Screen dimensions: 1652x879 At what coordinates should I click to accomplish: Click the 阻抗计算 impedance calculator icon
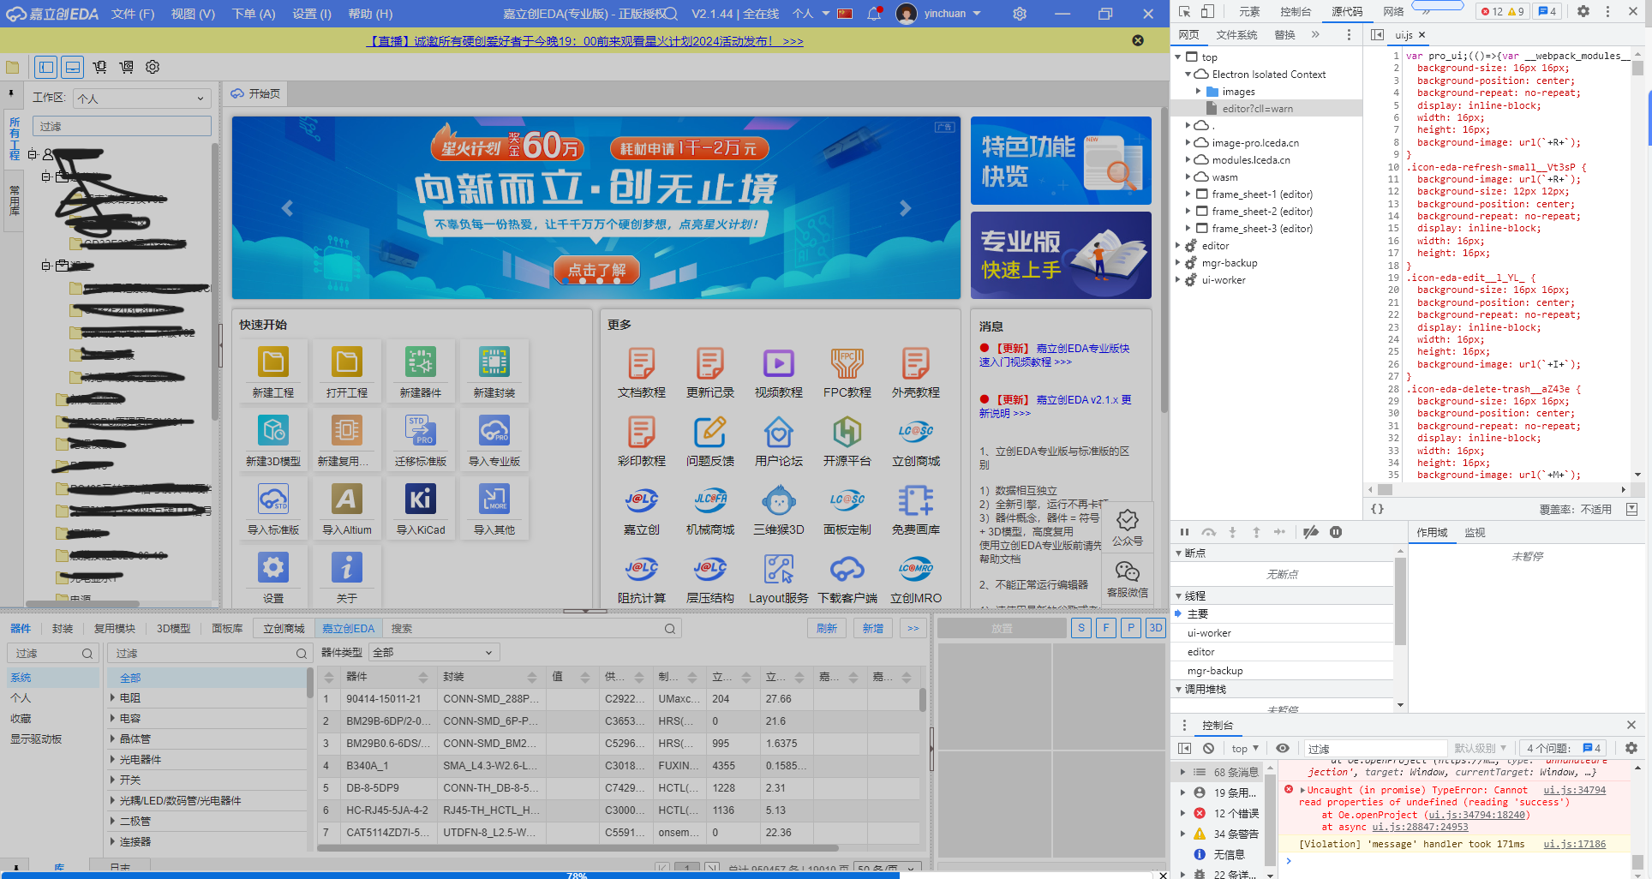click(x=641, y=570)
